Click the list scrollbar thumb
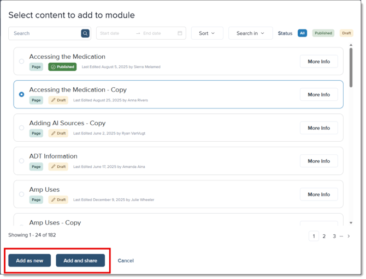 pos(351,68)
